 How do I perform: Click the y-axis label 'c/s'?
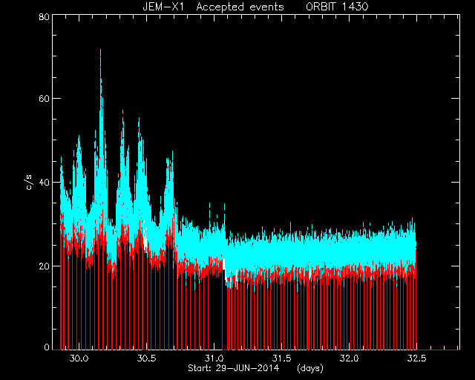pyautogui.click(x=28, y=183)
